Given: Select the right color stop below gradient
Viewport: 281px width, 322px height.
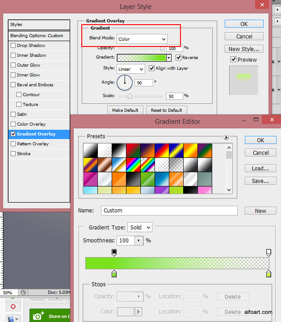Looking at the screenshot, I should coord(268,273).
